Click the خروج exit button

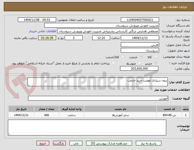(43, 143)
